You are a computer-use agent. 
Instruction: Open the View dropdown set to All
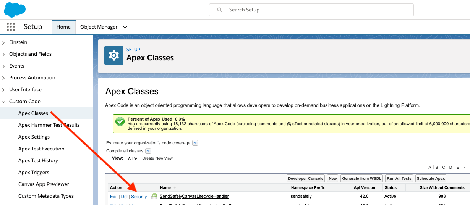[x=133, y=158]
